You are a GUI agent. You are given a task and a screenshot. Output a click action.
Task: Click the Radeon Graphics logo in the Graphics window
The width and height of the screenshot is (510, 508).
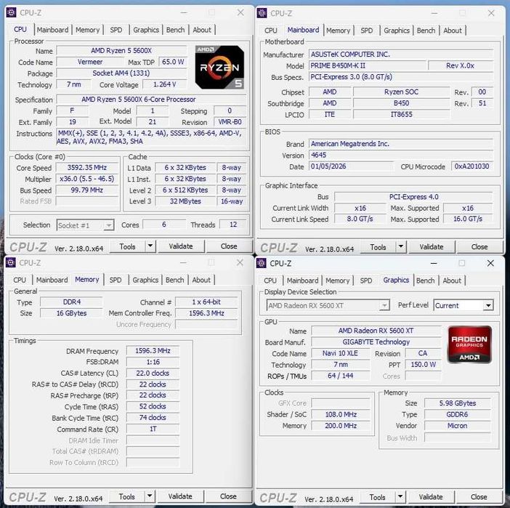tap(469, 344)
